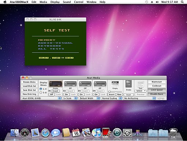187x141 pixels.
Task: Launch iTunes from the Dock
Action: 97,133
